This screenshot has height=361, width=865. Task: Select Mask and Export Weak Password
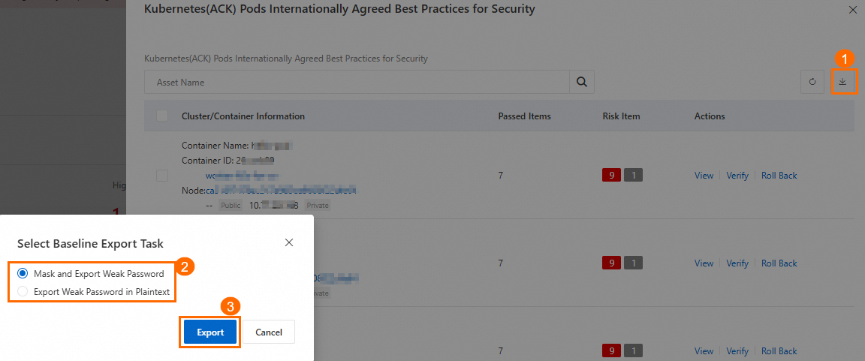[23, 274]
